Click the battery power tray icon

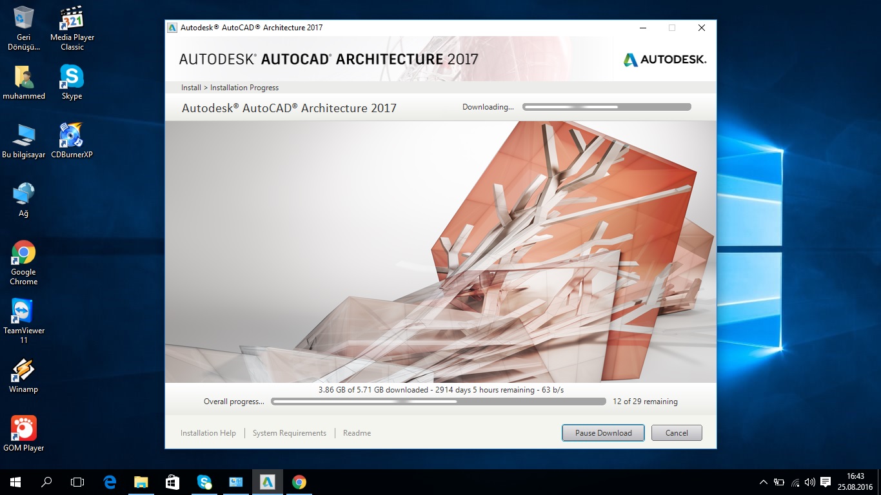779,482
